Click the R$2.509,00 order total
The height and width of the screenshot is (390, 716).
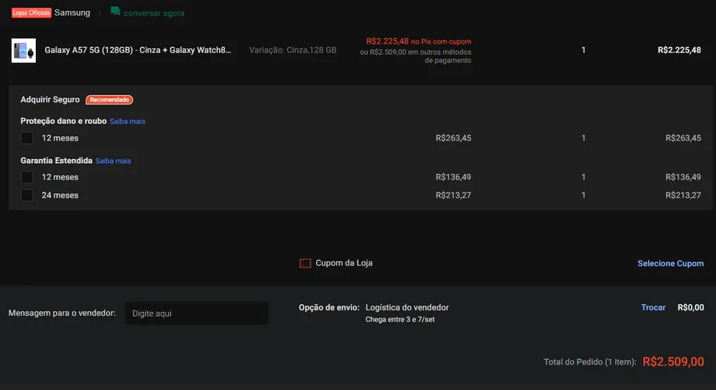(673, 362)
